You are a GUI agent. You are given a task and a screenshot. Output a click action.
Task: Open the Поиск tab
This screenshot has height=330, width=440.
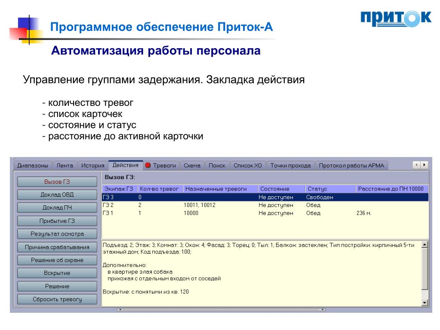217,166
